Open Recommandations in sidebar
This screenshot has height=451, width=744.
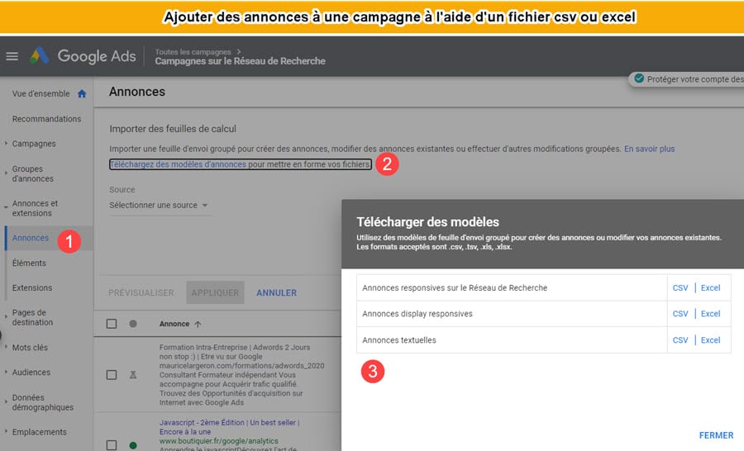click(46, 119)
